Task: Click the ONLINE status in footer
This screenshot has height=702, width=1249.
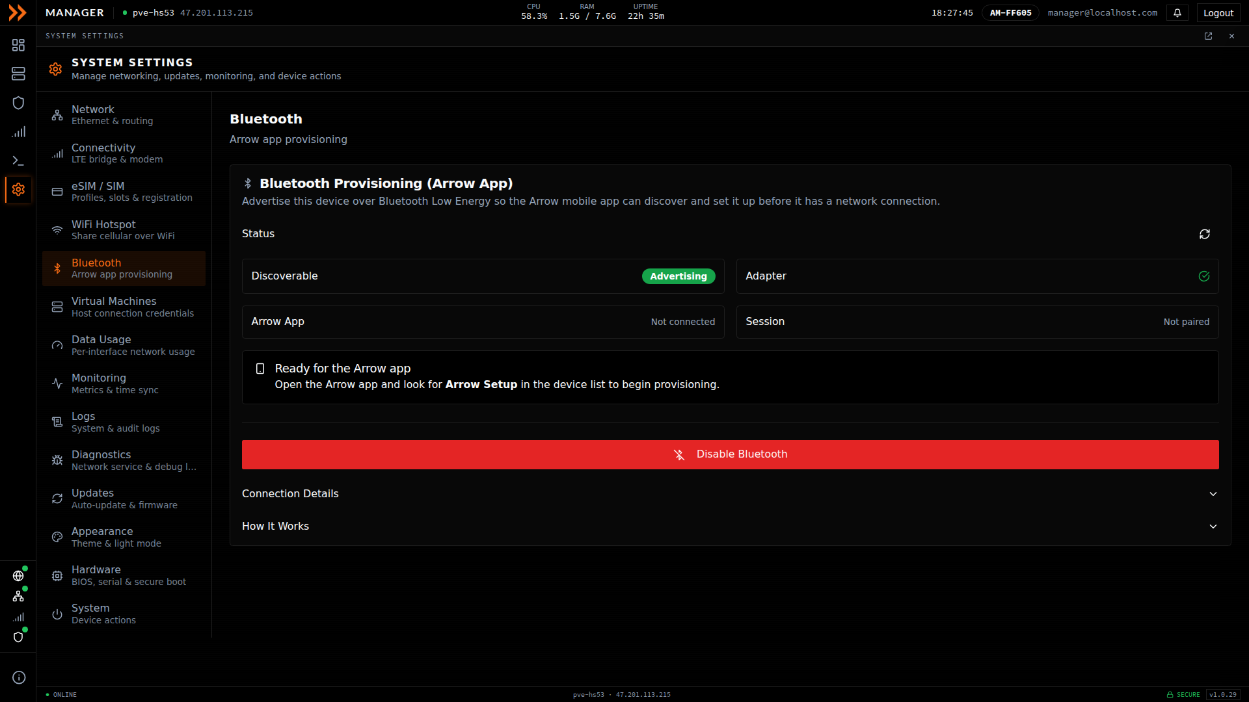Action: (x=61, y=695)
